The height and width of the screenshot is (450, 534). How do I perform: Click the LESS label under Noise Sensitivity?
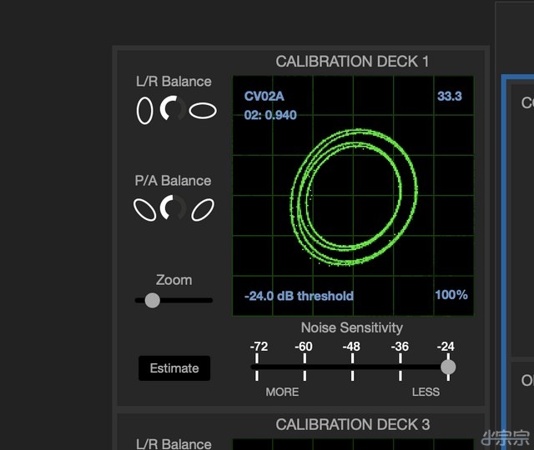pyautogui.click(x=426, y=392)
